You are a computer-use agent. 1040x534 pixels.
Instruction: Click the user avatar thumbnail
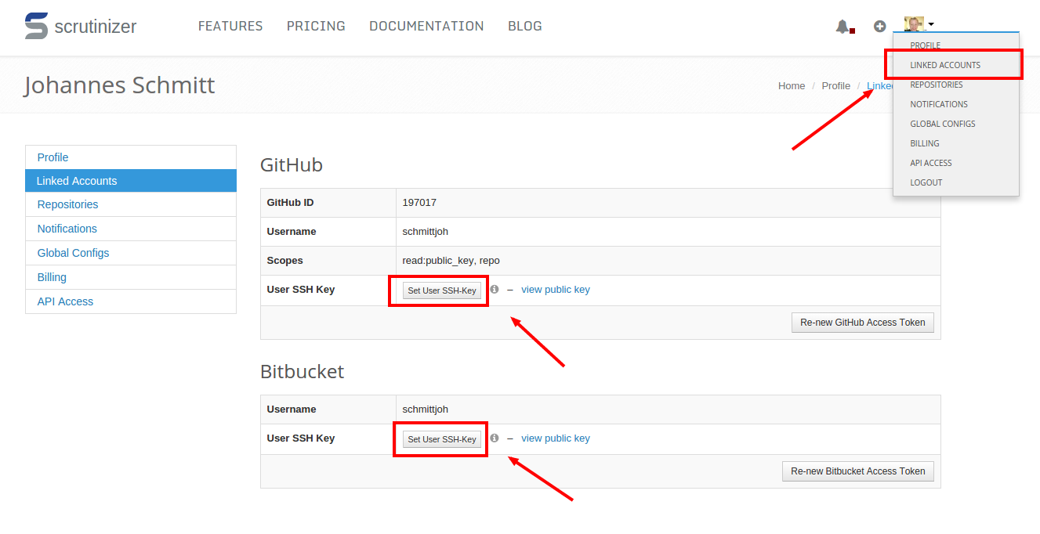click(914, 24)
